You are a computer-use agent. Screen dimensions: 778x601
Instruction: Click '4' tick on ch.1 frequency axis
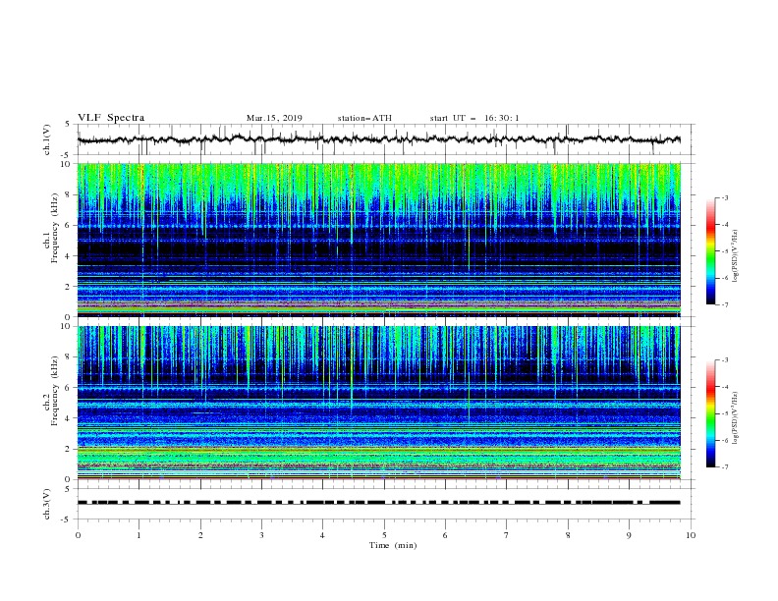pos(70,256)
